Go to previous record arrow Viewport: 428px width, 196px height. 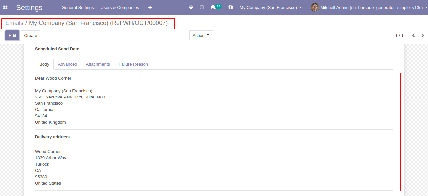413,35
